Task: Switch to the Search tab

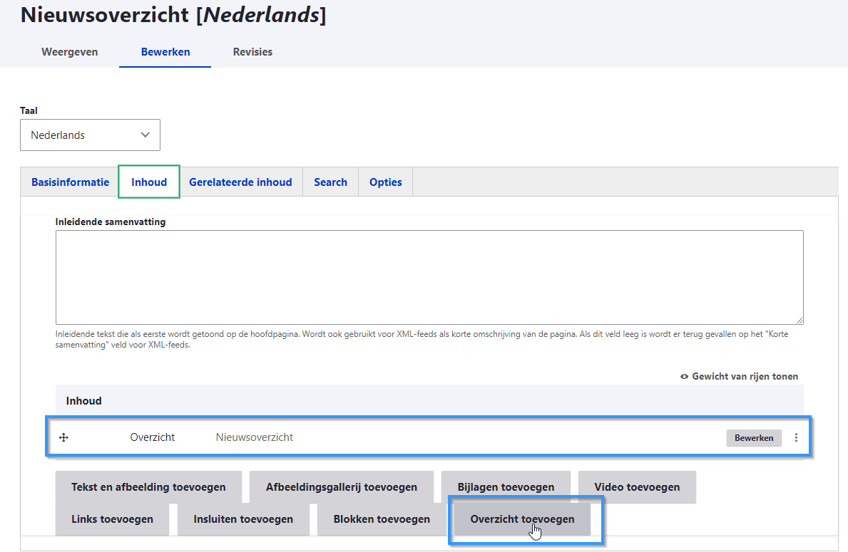Action: (330, 182)
